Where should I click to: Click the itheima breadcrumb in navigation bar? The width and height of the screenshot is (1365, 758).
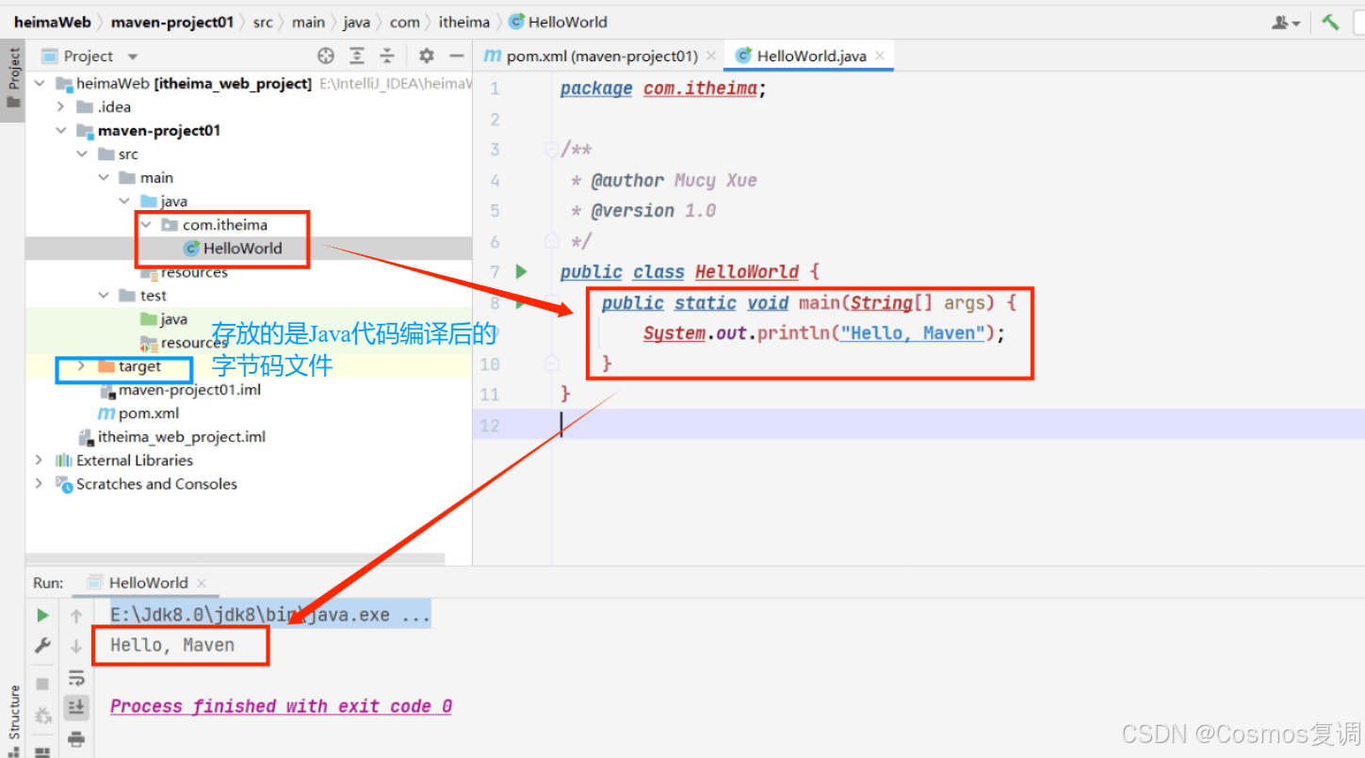(464, 22)
